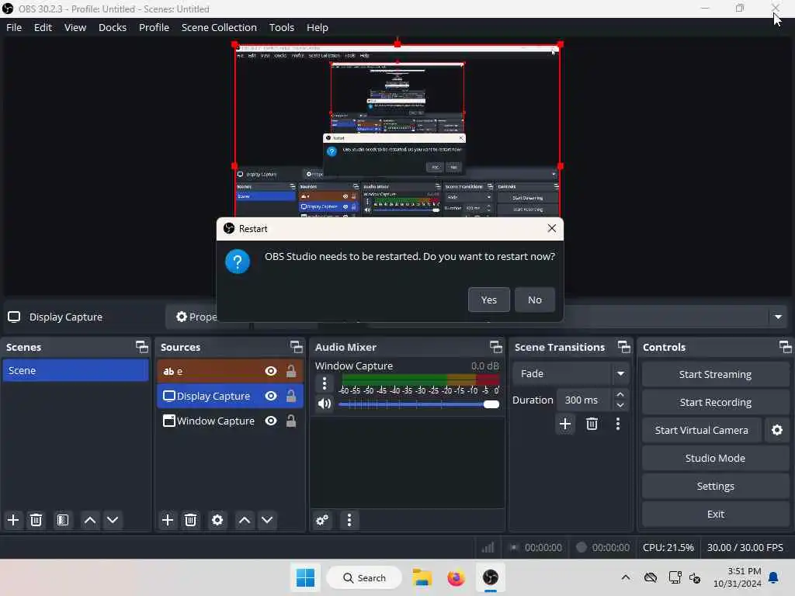795x596 pixels.
Task: Open the Help menu
Action: [318, 27]
